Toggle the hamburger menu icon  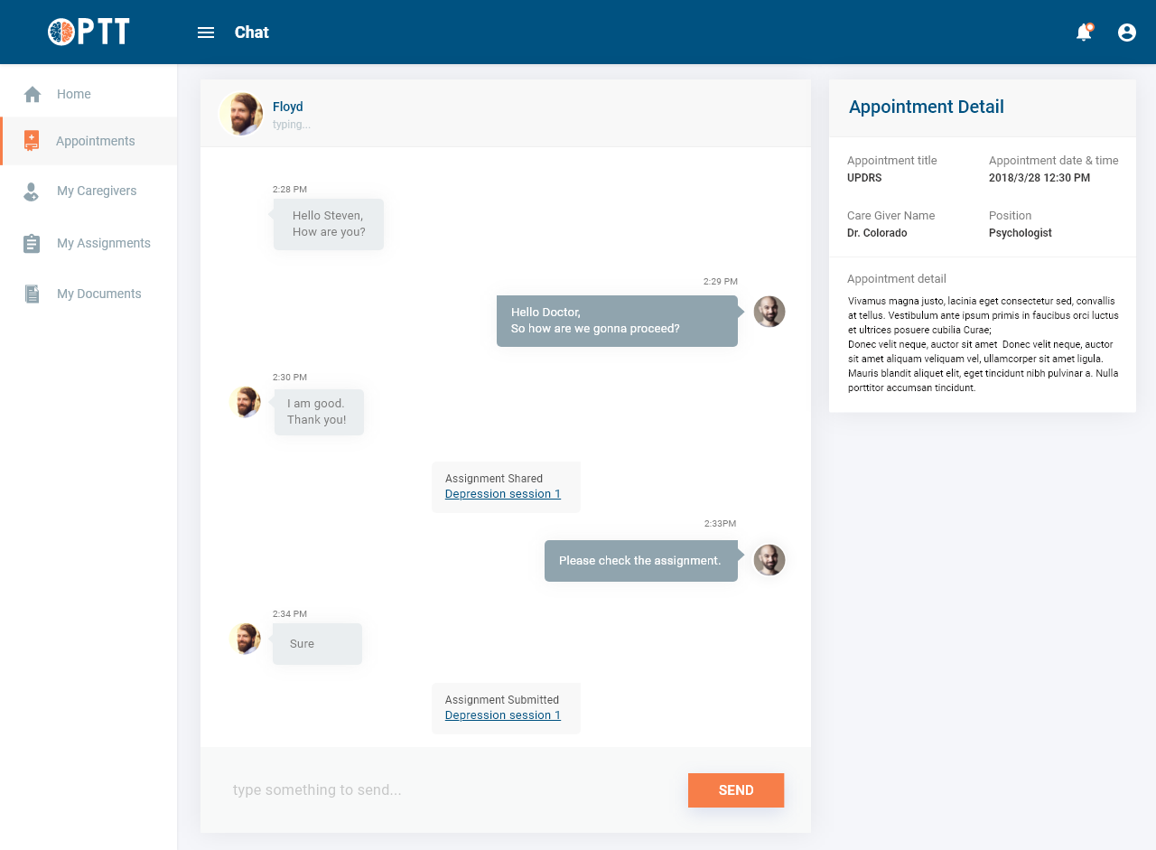(x=206, y=33)
